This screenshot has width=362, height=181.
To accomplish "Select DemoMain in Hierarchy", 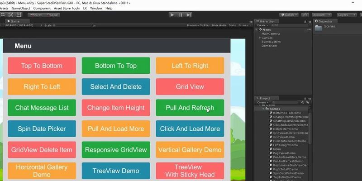I will pos(269,46).
